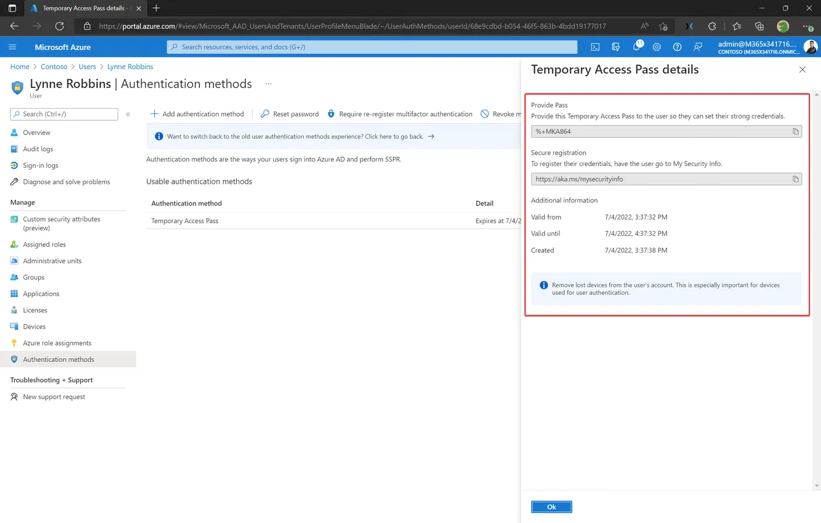Open browser Collections icon
This screenshot has height=523, width=821.
[759, 26]
